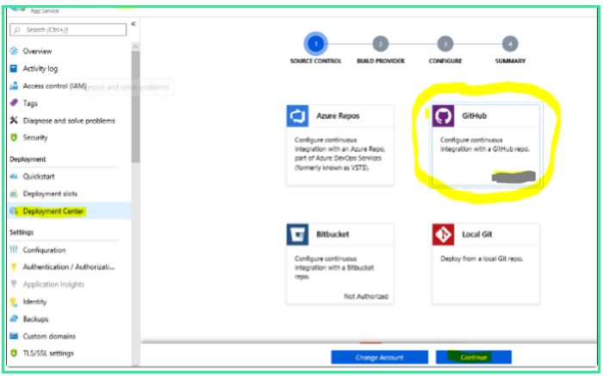Screen dimensions: 603x376
Task: Open the Security menu item
Action: (x=35, y=137)
